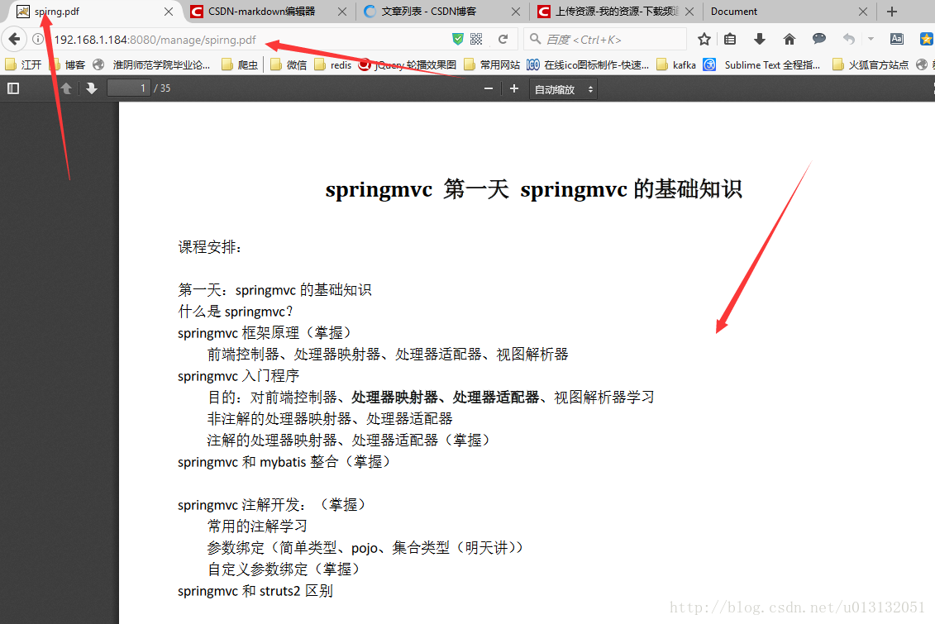
Task: Toggle the PDF sidebar panel
Action: [x=13, y=88]
